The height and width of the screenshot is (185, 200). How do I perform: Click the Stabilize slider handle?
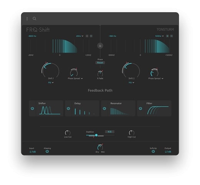click(96, 135)
